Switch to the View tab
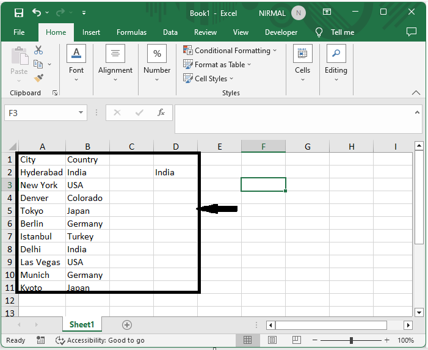The height and width of the screenshot is (350, 428). point(241,32)
